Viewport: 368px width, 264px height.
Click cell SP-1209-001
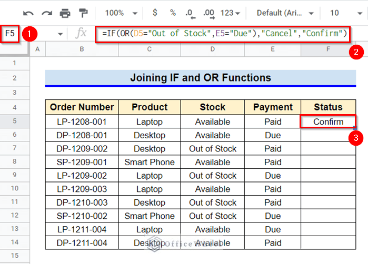click(82, 162)
